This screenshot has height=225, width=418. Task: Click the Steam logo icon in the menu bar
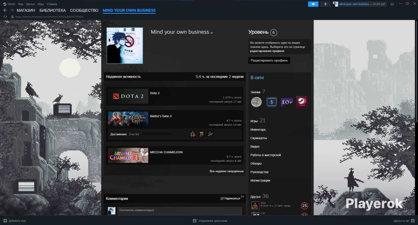(x=5, y=4)
